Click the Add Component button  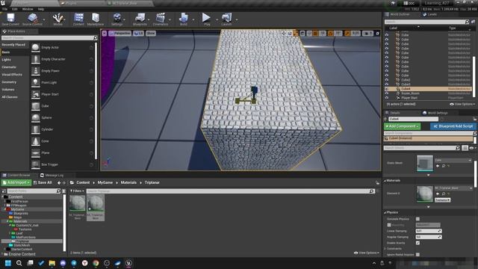coord(402,126)
